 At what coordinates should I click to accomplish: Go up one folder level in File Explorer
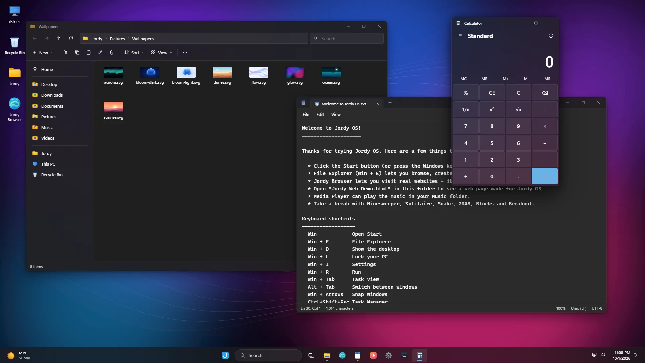click(x=59, y=39)
